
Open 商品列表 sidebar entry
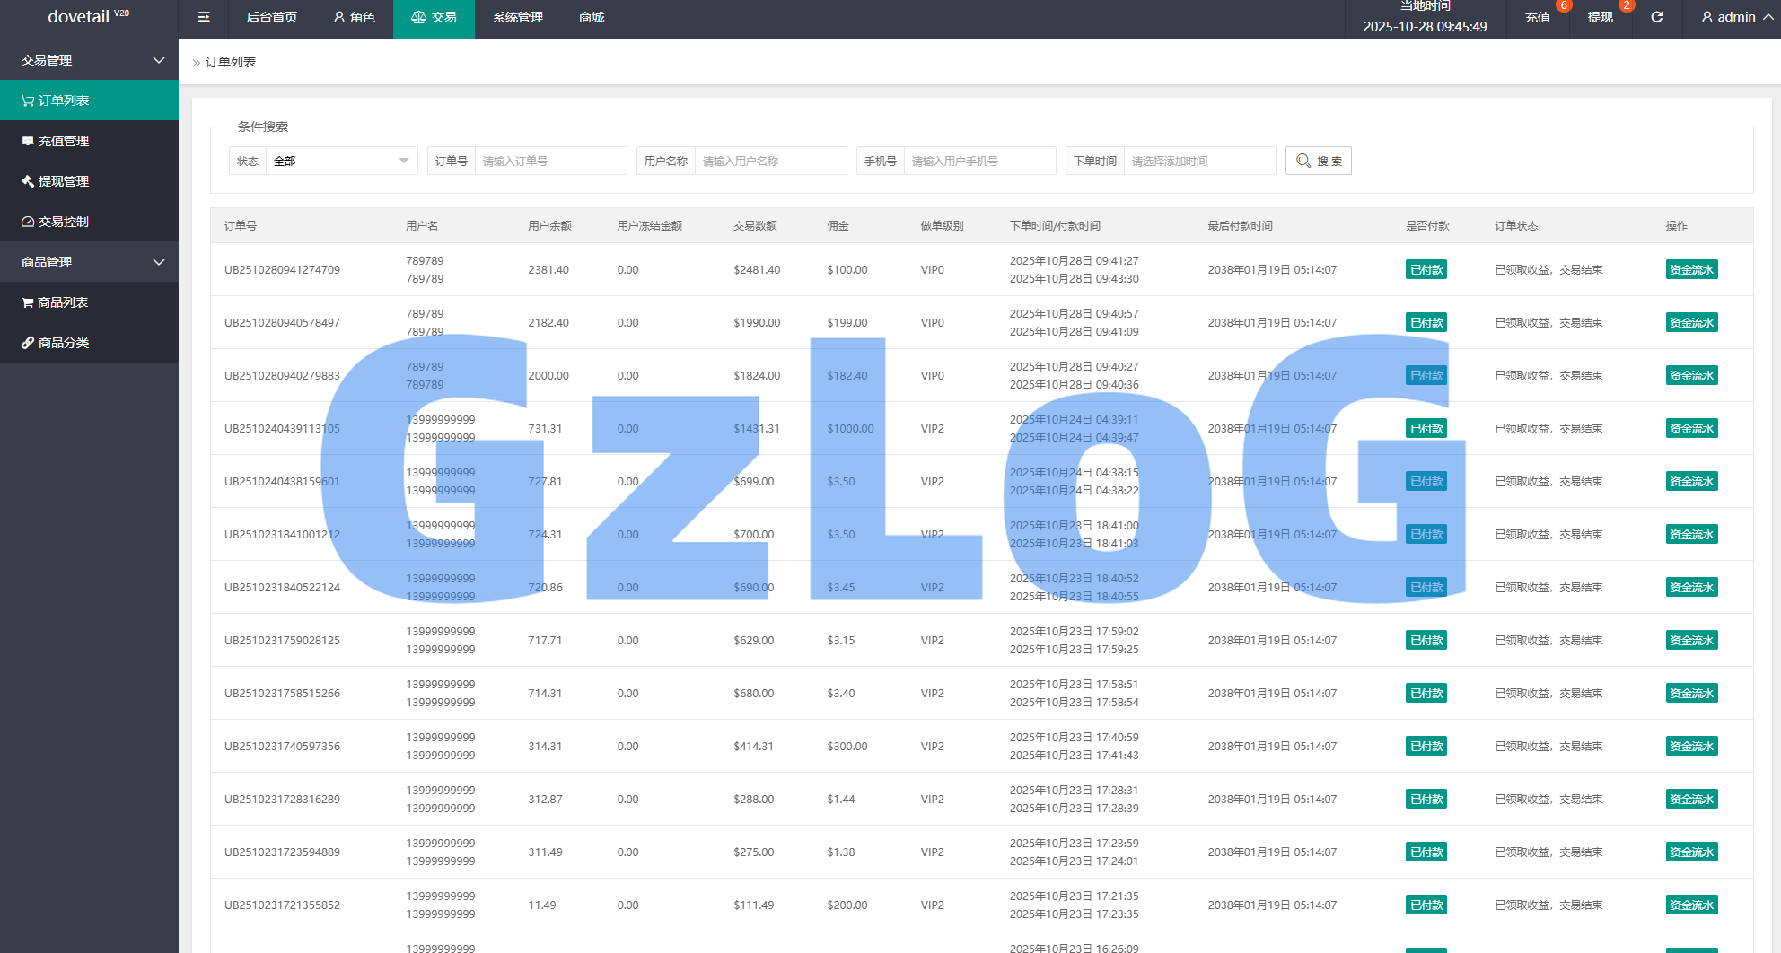point(63,302)
